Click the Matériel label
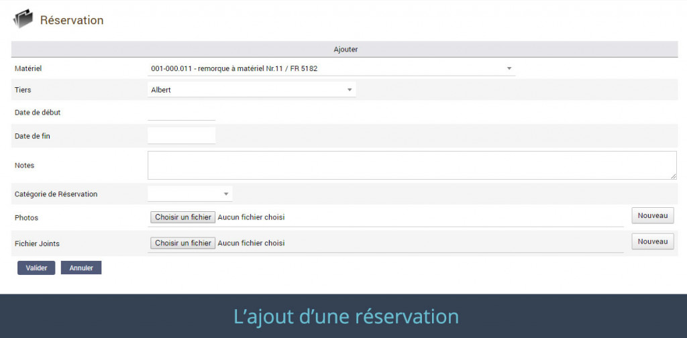Viewport: 687px width, 338px height. tap(28, 68)
